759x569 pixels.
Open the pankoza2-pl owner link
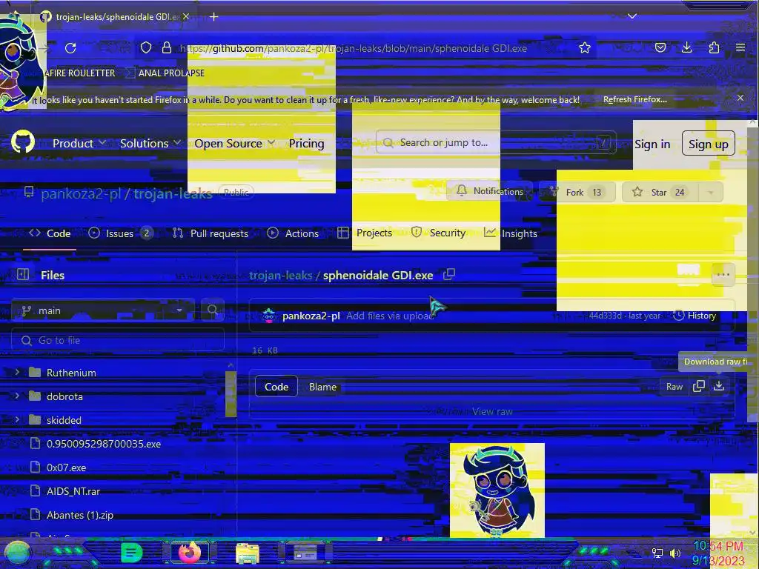[81, 193]
